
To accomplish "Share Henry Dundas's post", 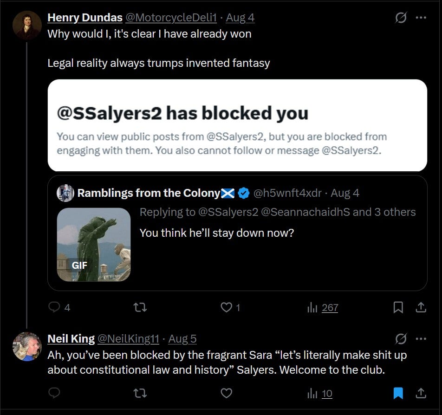I will (x=421, y=307).
